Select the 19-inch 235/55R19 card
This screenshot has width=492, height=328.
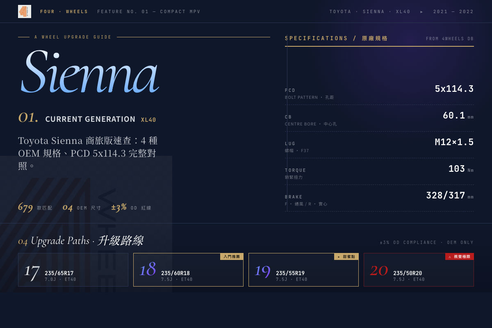(x=303, y=270)
